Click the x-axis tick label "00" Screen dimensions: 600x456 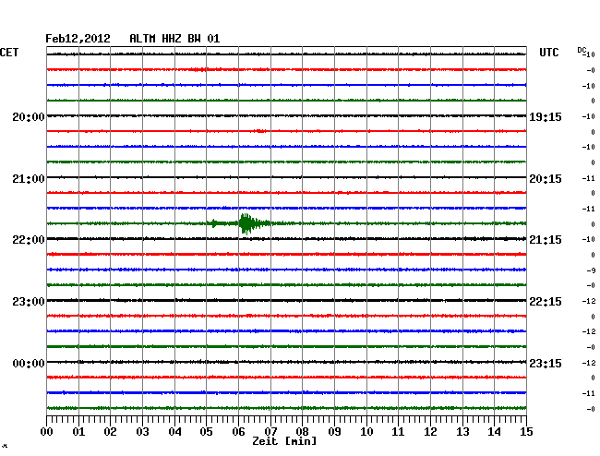pyautogui.click(x=47, y=432)
